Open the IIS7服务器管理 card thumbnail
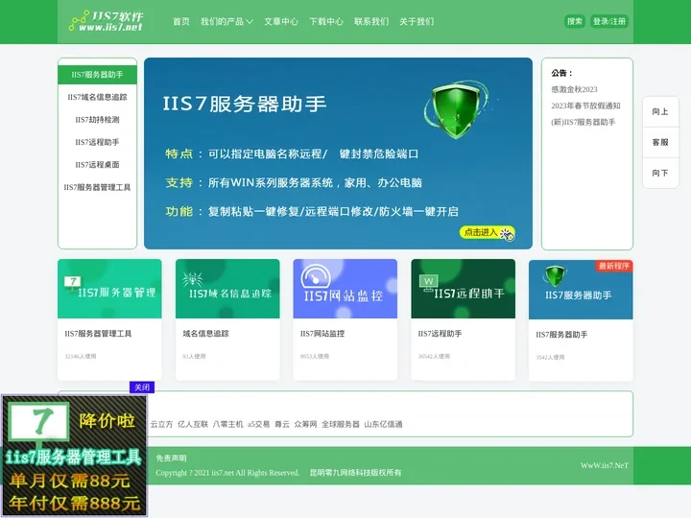 [x=109, y=289]
